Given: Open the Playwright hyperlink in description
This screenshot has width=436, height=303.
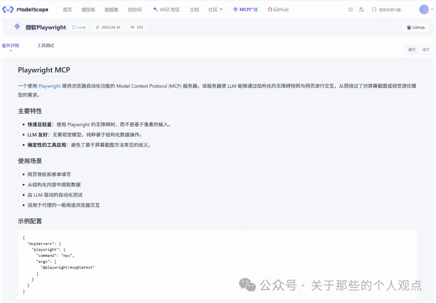Looking at the screenshot, I should [50, 86].
